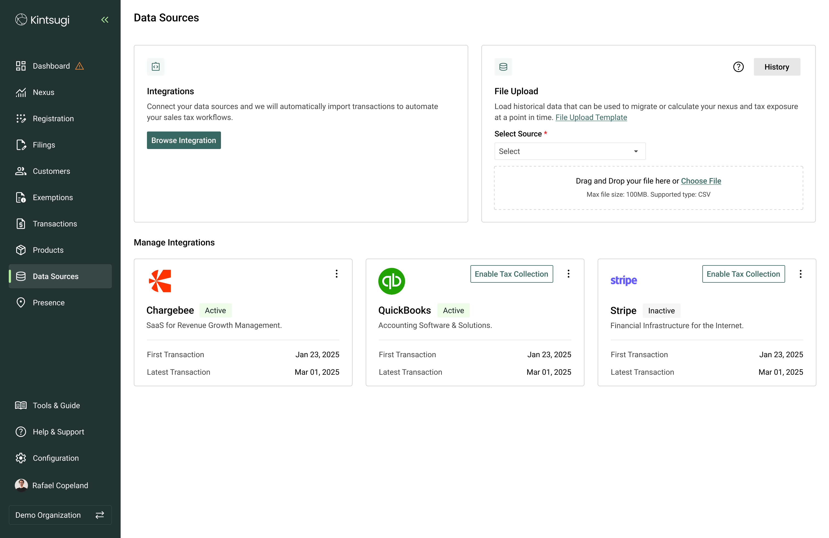Screen dimensions: 829x538
Task: Enable Tax Collection for QuickBooks
Action: pos(511,274)
